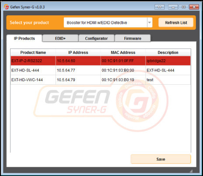Click the ipbridge22 description cell
Viewport: 203px width, 176px height.
click(168, 61)
